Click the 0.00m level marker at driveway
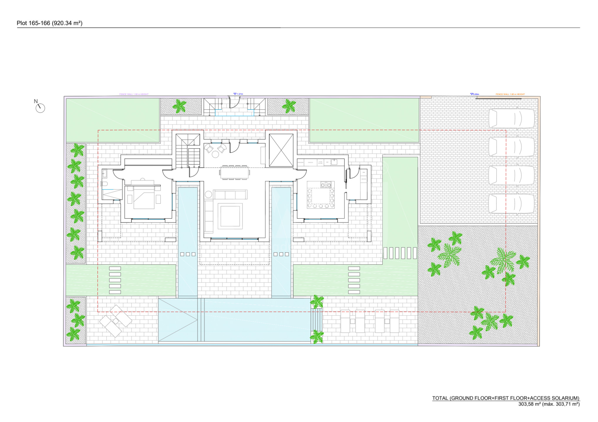 (x=475, y=94)
